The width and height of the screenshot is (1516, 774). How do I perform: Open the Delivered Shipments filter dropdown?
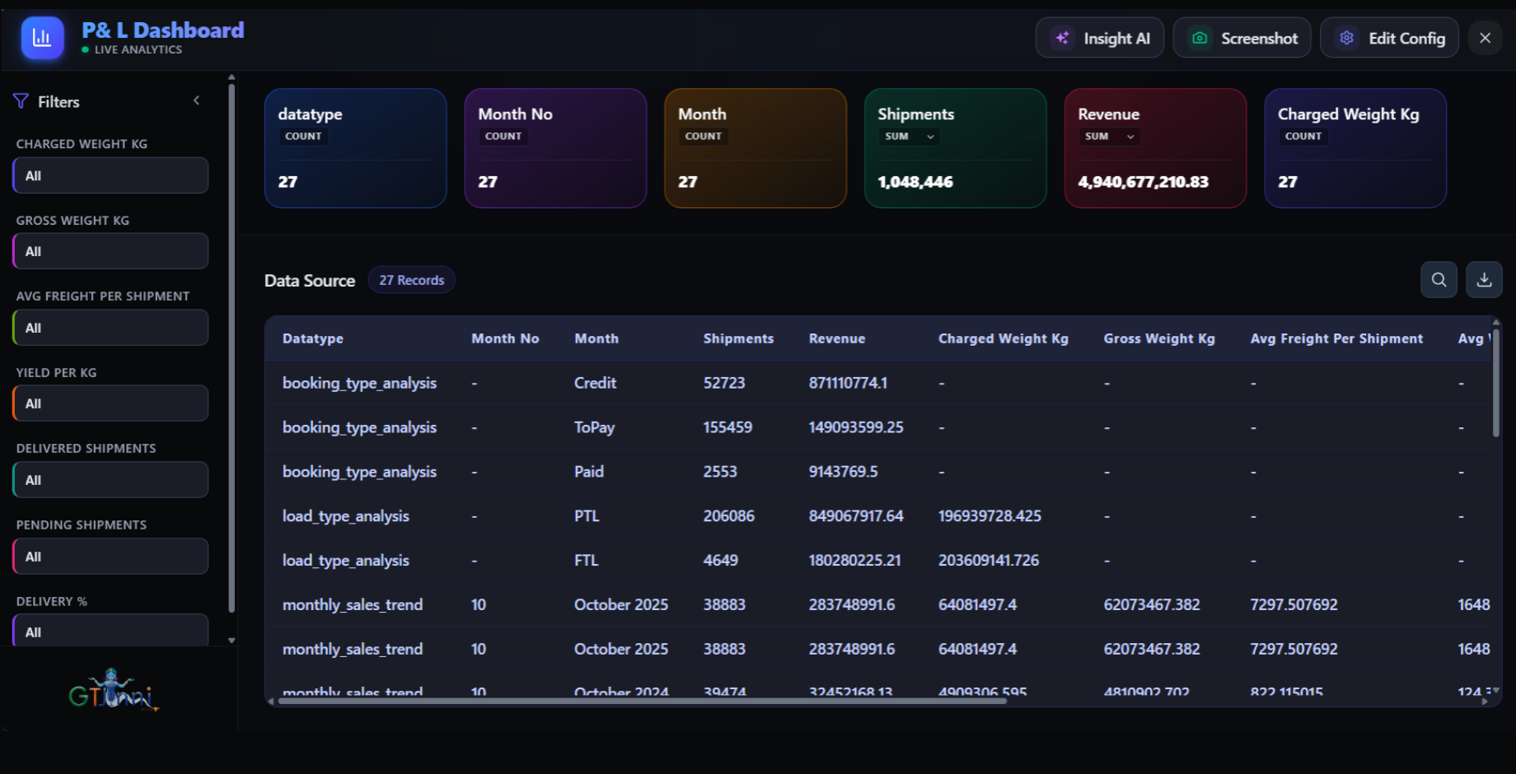[x=110, y=480]
